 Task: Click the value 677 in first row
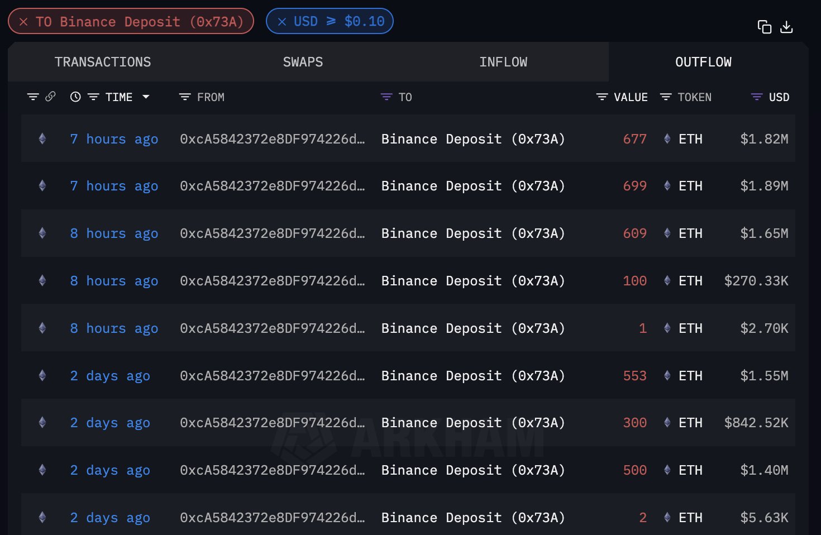point(635,139)
